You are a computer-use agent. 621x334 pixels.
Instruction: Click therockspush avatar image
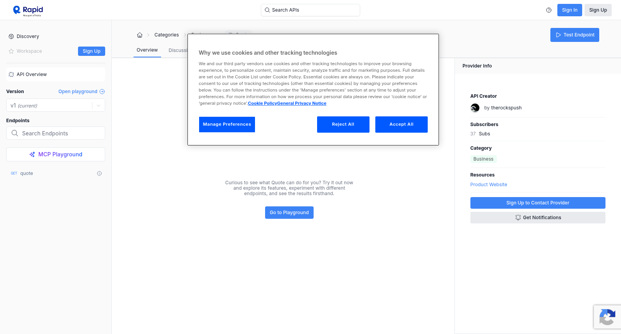(475, 108)
